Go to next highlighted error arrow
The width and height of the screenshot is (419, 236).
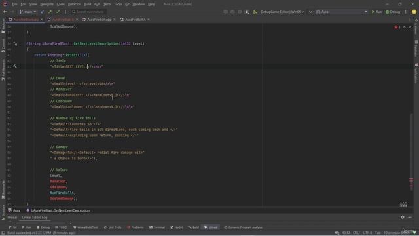[410, 27]
